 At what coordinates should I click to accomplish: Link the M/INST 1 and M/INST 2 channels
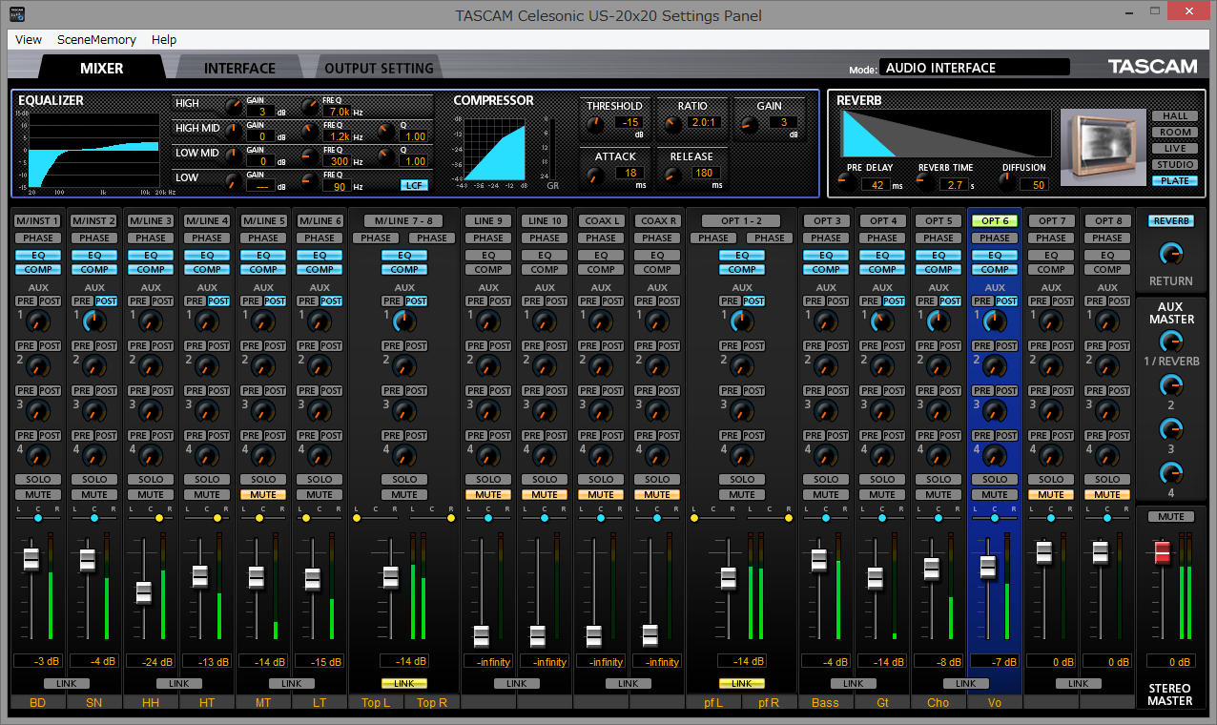(66, 684)
